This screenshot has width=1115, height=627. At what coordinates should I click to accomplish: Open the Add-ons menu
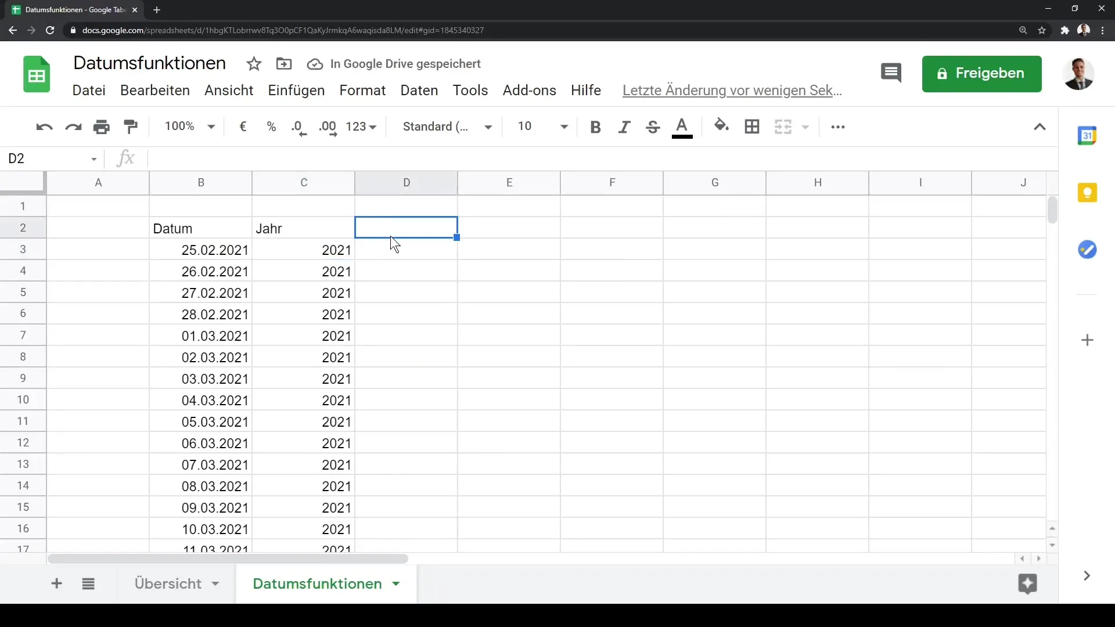529,91
